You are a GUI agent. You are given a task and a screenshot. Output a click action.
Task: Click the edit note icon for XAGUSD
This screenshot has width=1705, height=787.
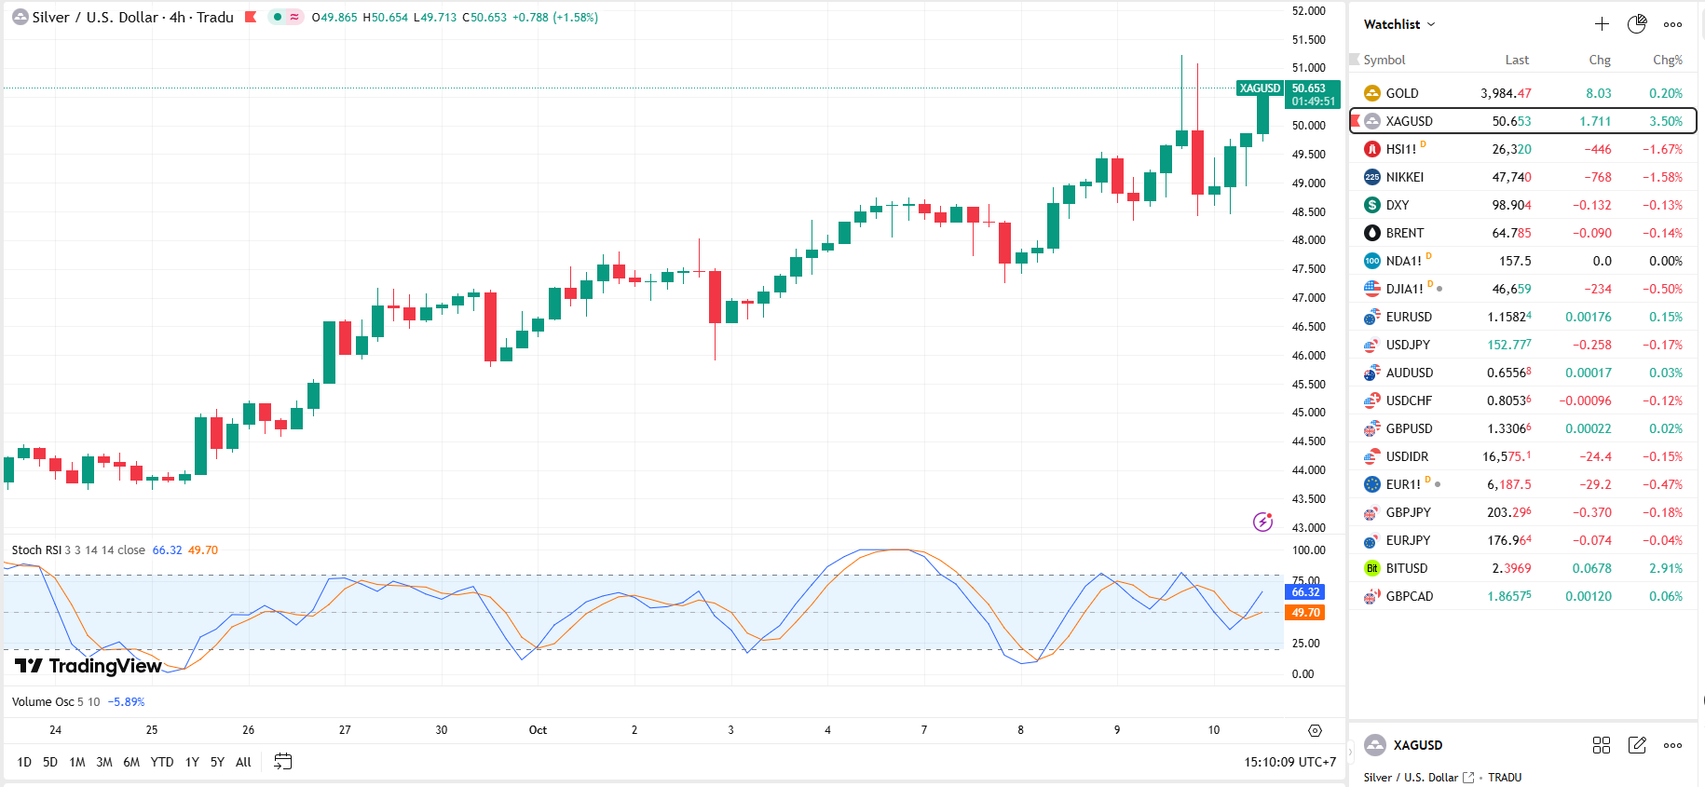click(x=1637, y=745)
